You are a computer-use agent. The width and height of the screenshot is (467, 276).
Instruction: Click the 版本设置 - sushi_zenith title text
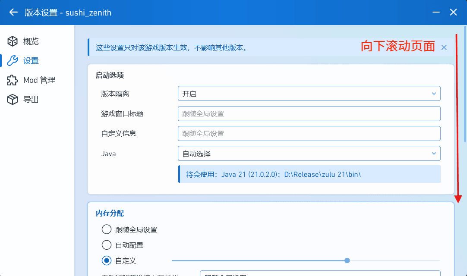68,13
